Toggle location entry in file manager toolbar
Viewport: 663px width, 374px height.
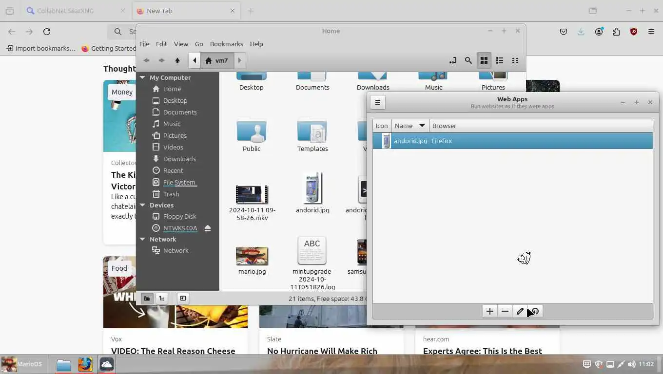pos(453,60)
